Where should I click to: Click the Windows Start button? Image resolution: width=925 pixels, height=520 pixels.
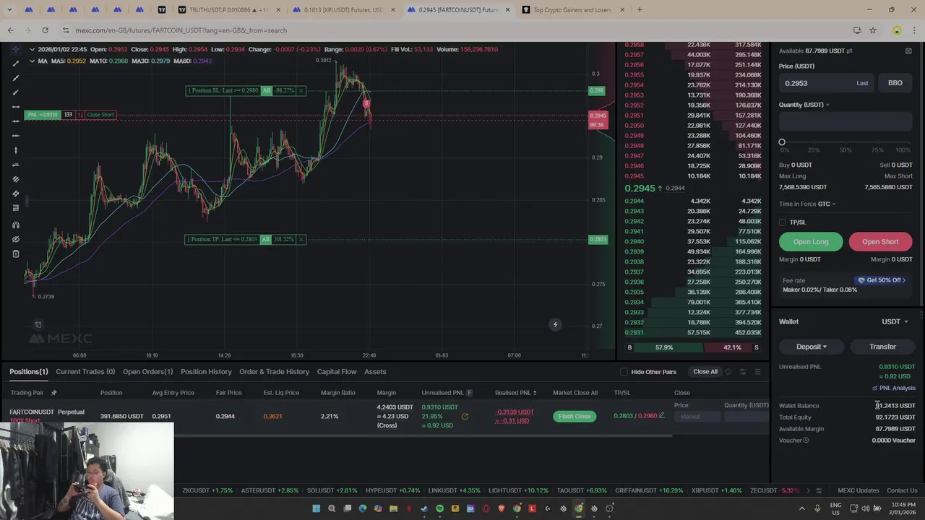click(x=316, y=508)
